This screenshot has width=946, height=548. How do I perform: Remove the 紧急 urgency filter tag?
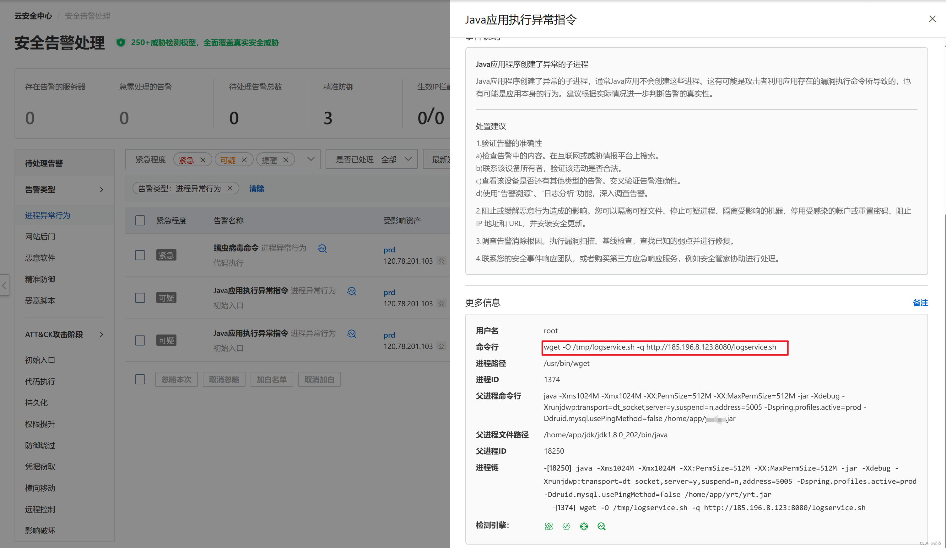203,160
